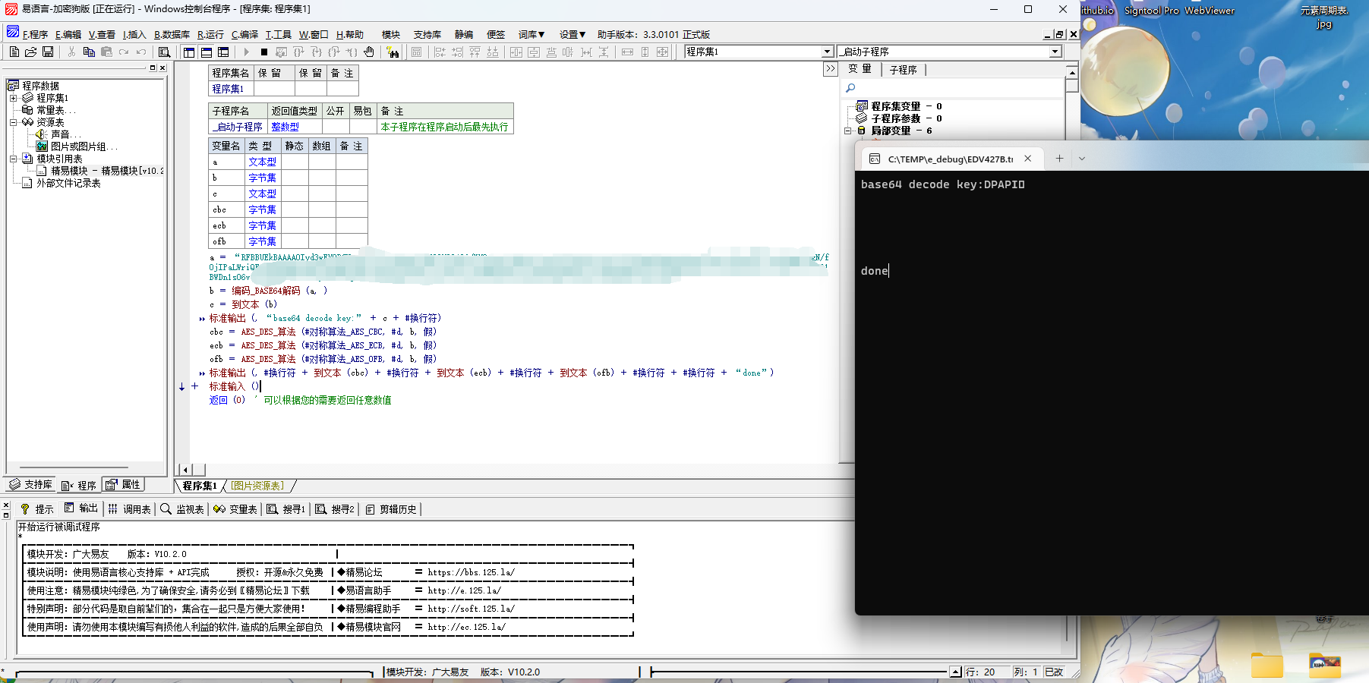Open the _启动子程序 dropdown list
The height and width of the screenshot is (683, 1369).
pos(1055,52)
